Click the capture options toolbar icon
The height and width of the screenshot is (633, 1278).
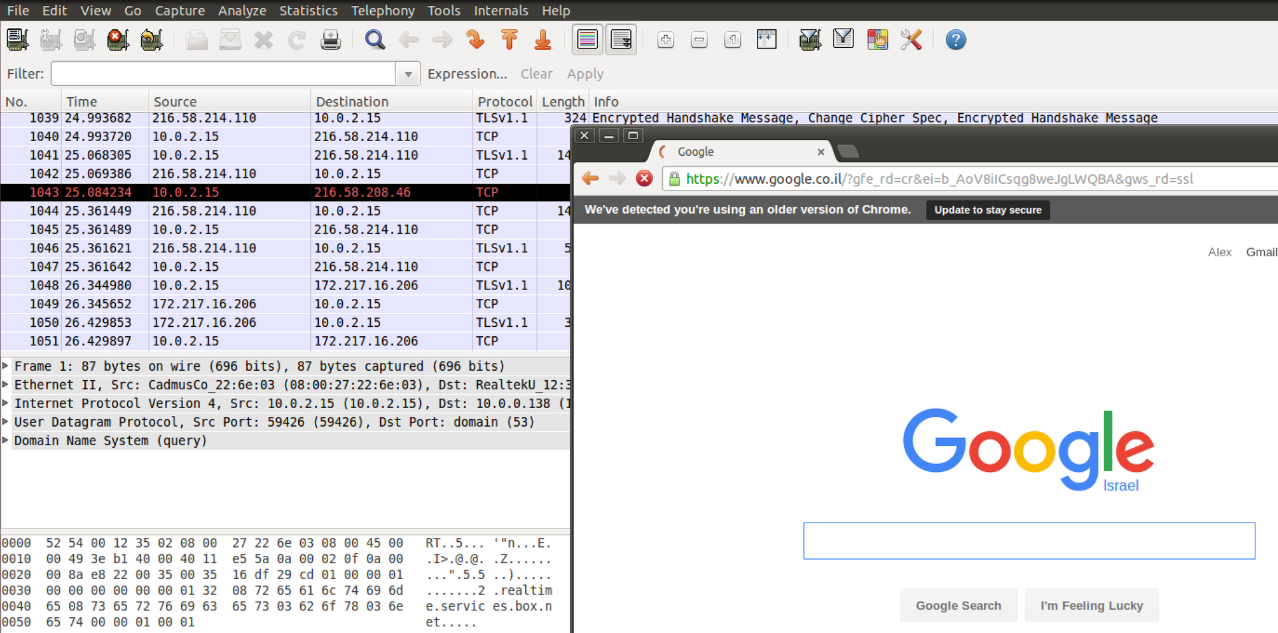tap(51, 40)
